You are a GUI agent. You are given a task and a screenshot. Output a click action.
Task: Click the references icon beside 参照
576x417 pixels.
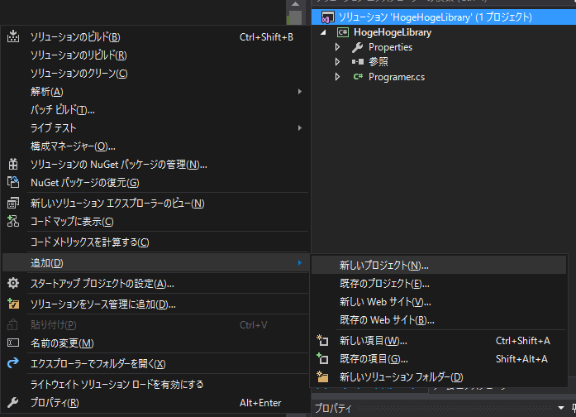358,62
